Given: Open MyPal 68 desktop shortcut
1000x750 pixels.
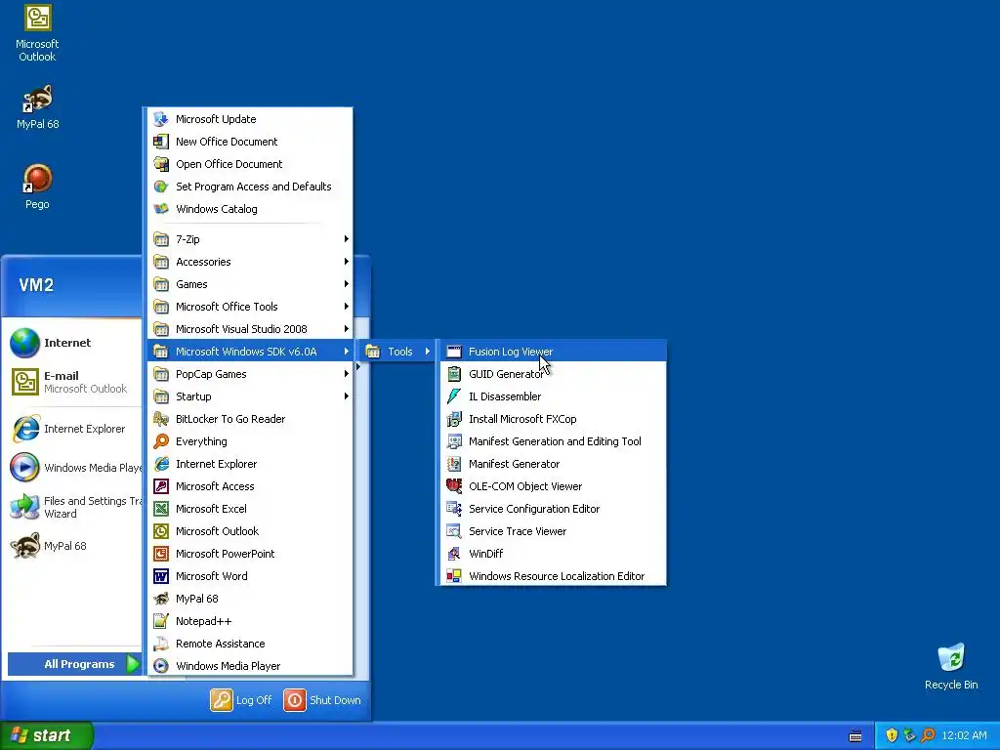Looking at the screenshot, I should point(37,107).
